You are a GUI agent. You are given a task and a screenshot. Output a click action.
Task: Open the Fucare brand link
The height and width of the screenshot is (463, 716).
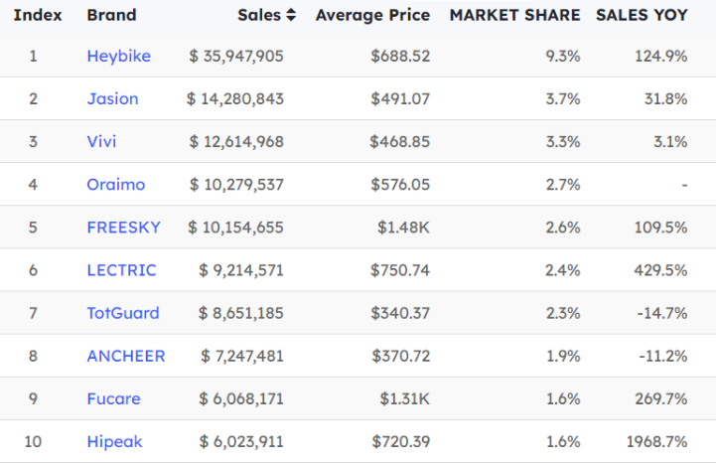(x=113, y=398)
